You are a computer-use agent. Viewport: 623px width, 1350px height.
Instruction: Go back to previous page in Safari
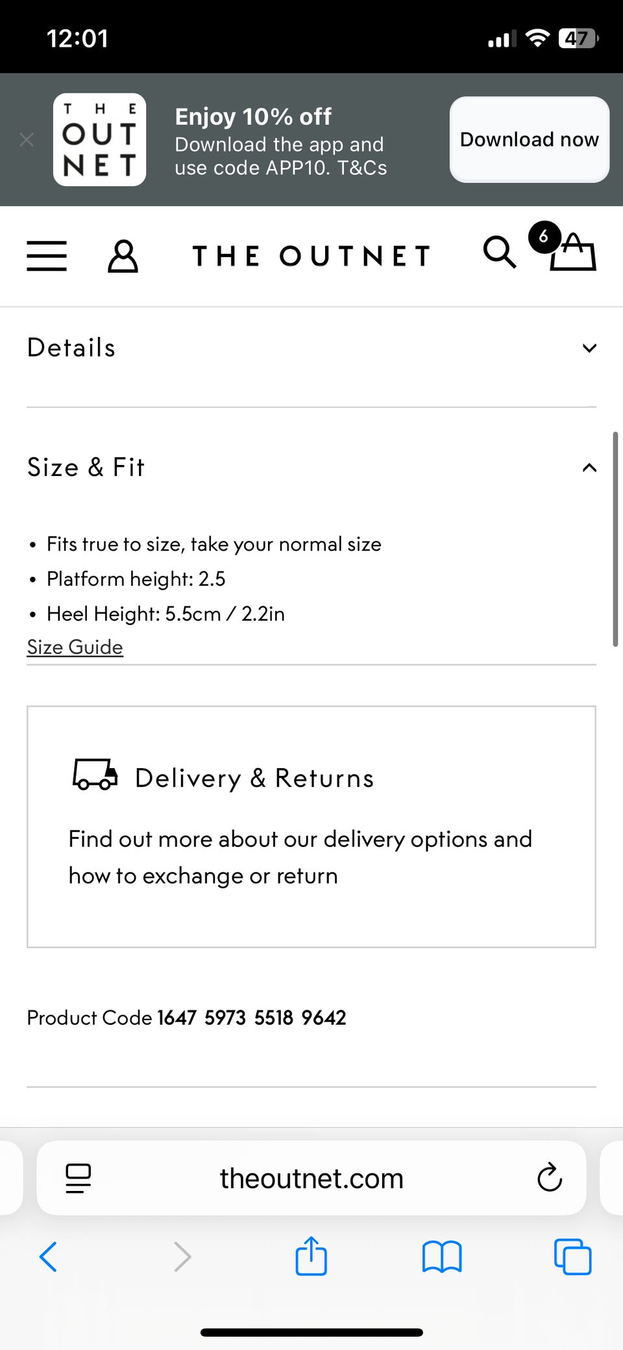pyautogui.click(x=49, y=1256)
